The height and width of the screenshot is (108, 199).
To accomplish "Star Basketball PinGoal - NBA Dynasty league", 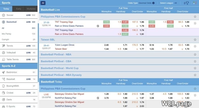I will [195, 75].
